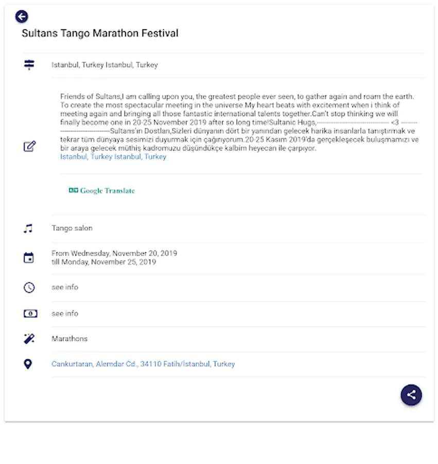This screenshot has height=464, width=438.
Task: Click the edit description pencil icon
Action: (x=29, y=146)
